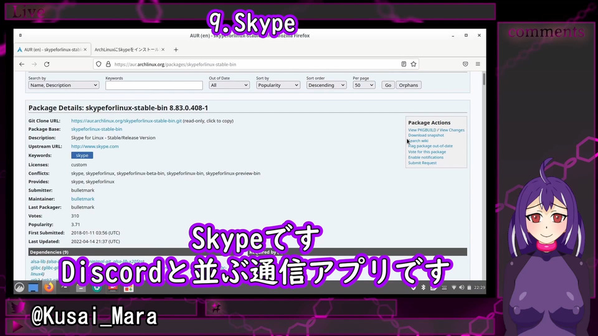Click First Submitted date 2018-01-11 03:56 (UTC)

(x=95, y=233)
